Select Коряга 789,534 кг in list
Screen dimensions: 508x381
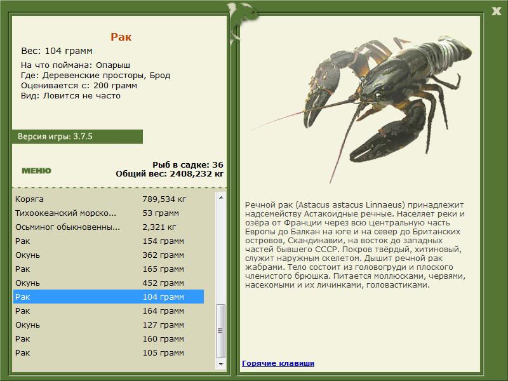point(108,199)
